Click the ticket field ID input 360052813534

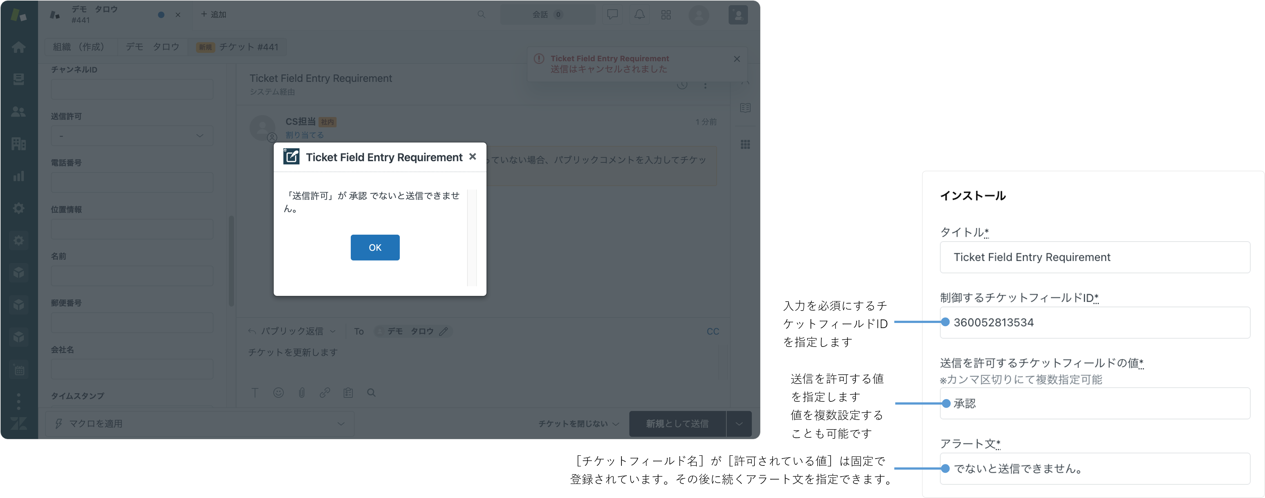click(1095, 323)
